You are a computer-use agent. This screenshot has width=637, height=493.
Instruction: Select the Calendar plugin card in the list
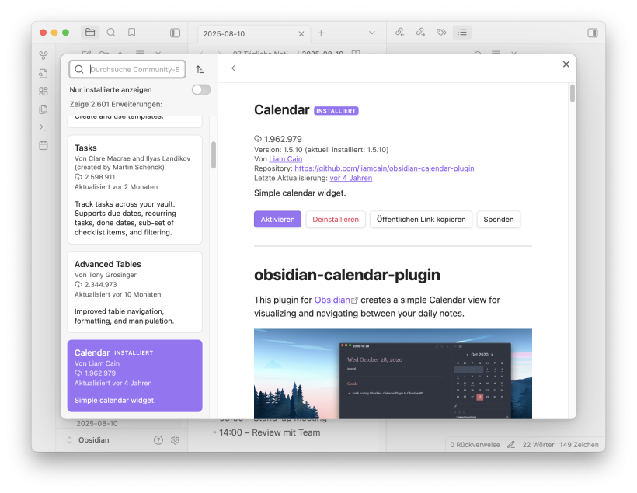(135, 376)
